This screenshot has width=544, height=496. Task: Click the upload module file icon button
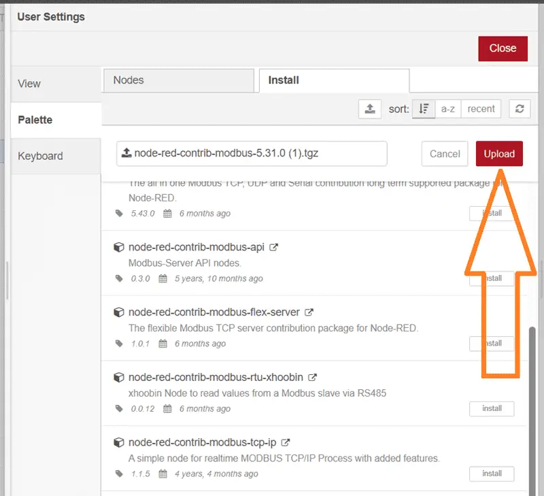370,109
